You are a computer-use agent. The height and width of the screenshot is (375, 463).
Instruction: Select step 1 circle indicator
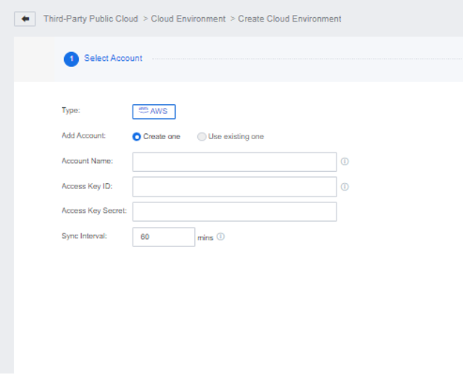point(71,59)
